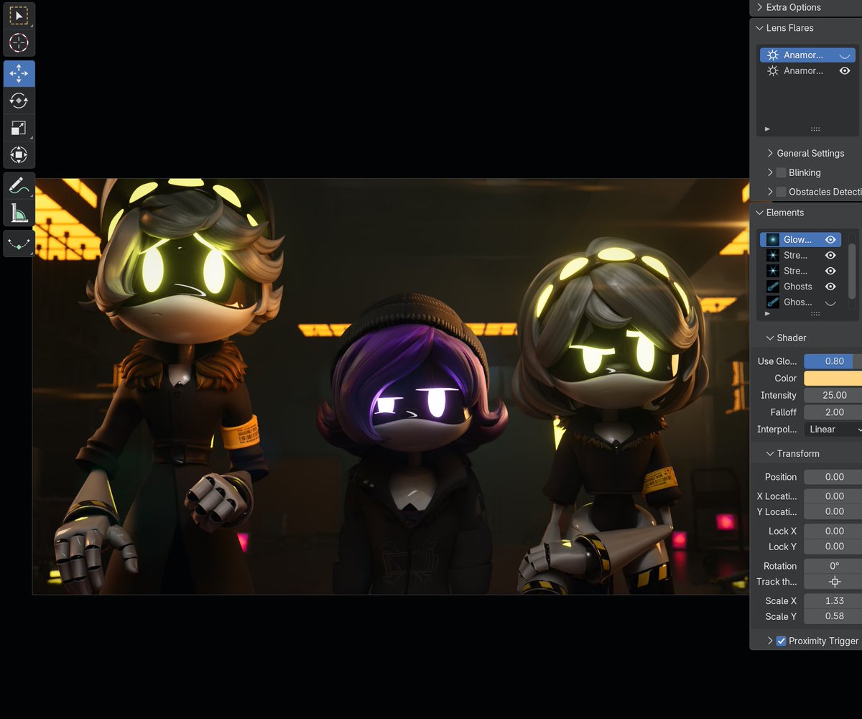Click the Glow... element thumbnail icon
The image size is (862, 719).
pyautogui.click(x=773, y=240)
